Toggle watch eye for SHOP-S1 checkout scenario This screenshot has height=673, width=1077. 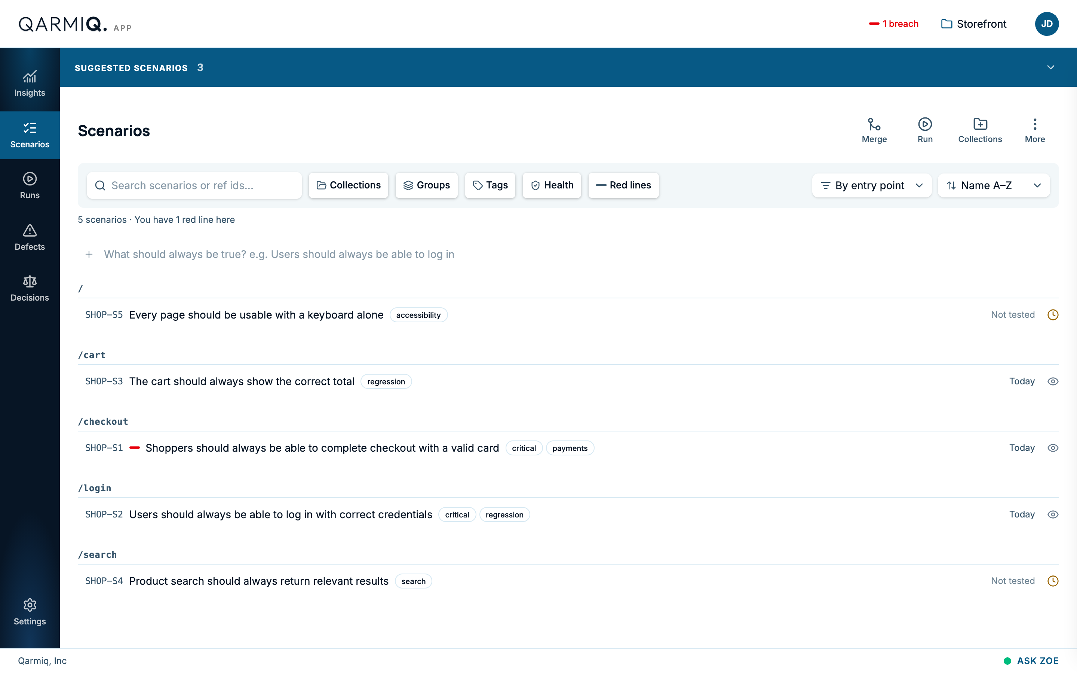(1053, 448)
